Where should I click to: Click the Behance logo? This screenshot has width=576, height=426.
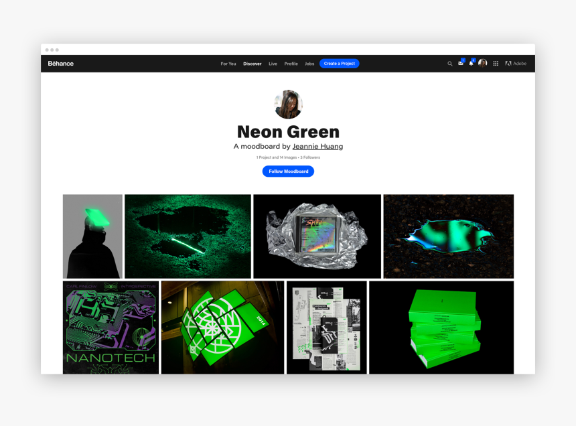61,64
